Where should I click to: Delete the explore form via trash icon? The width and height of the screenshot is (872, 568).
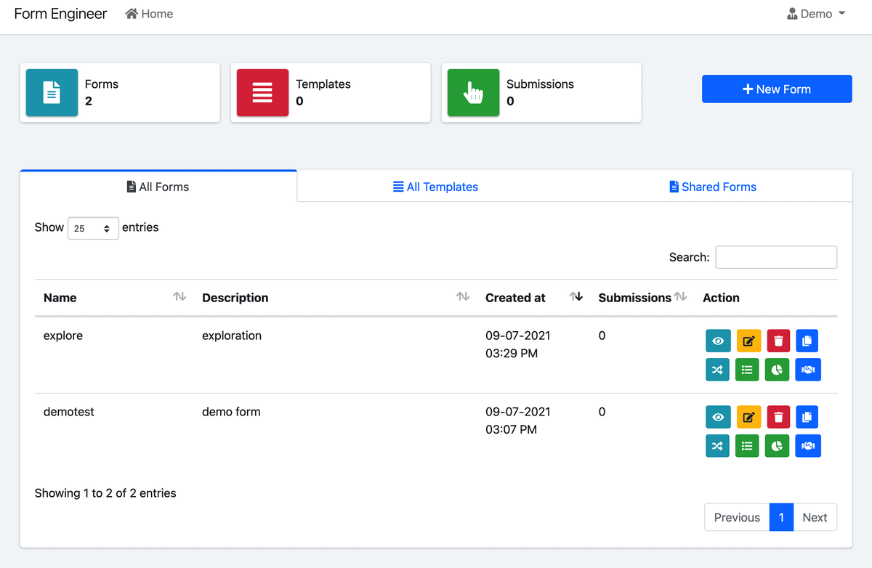[x=778, y=341]
